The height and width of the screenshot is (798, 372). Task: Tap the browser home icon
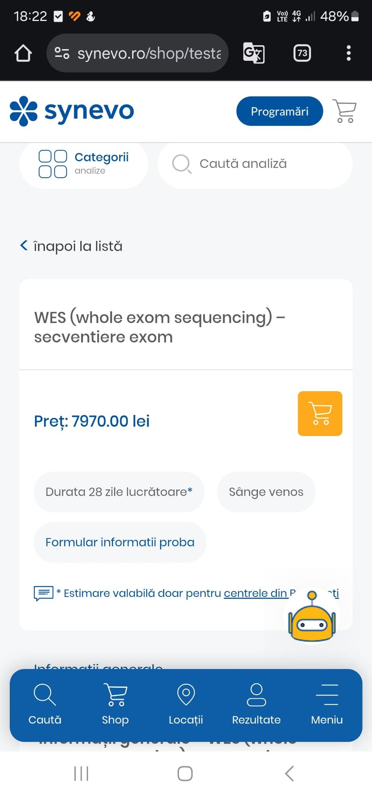click(x=23, y=53)
